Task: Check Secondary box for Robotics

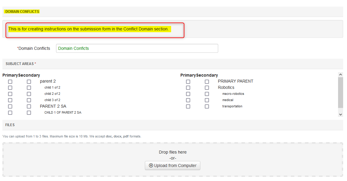Action: click(207, 88)
